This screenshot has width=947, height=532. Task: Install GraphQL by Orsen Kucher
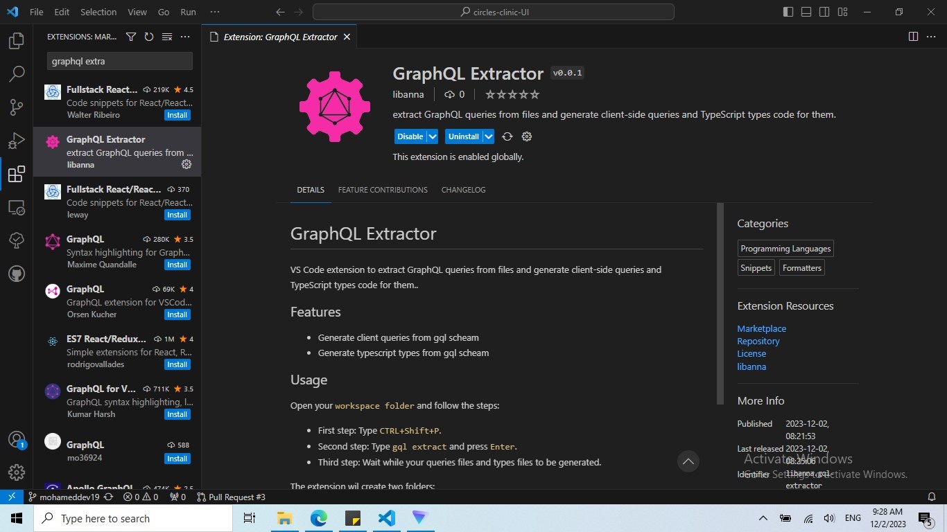pos(177,314)
